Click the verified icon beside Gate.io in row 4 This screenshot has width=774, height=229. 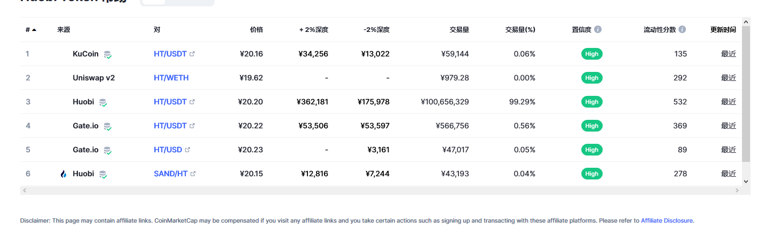pyautogui.click(x=107, y=126)
